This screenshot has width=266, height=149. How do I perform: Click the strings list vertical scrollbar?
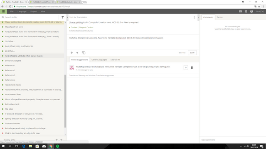[65, 101]
